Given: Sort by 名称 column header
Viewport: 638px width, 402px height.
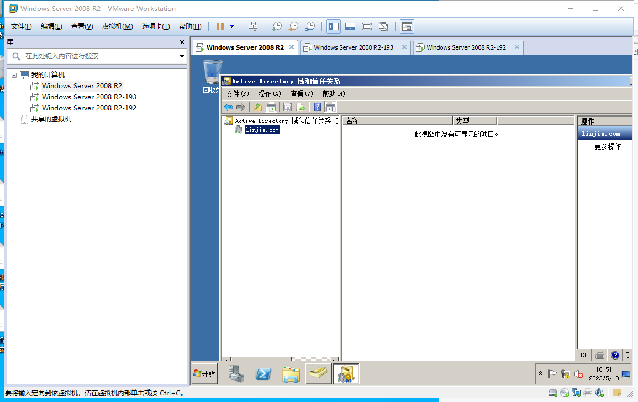Looking at the screenshot, I should 398,121.
